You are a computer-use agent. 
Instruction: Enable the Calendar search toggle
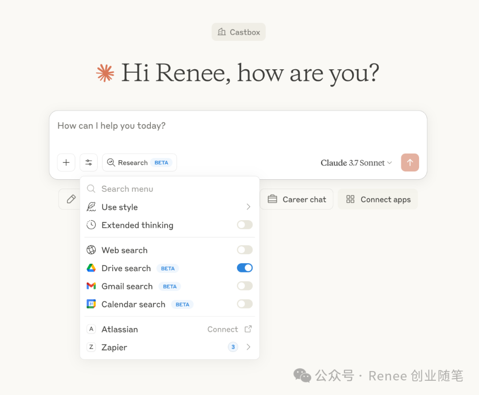pyautogui.click(x=245, y=304)
